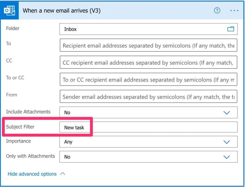Open the help question mark icon
245x187 pixels.
click(x=217, y=11)
